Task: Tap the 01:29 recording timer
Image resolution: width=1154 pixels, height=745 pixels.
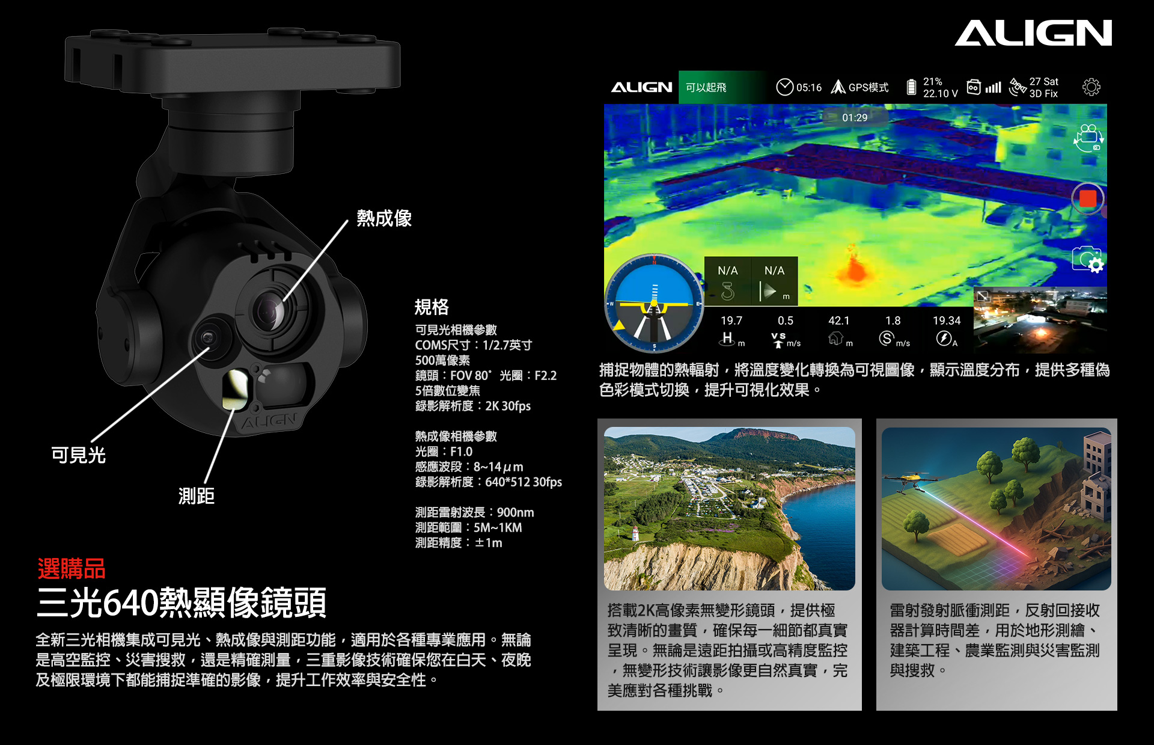Action: tap(855, 117)
